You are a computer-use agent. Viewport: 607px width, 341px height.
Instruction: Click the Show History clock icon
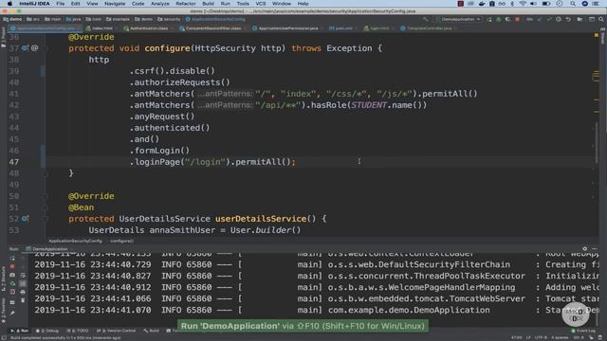[559, 19]
